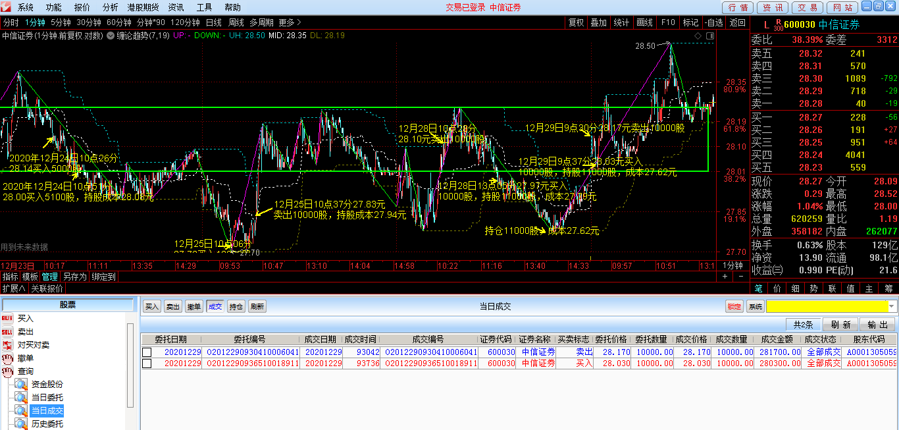Click the 交易 top-right button
Viewport: 899px width, 430px height.
tap(808, 7)
